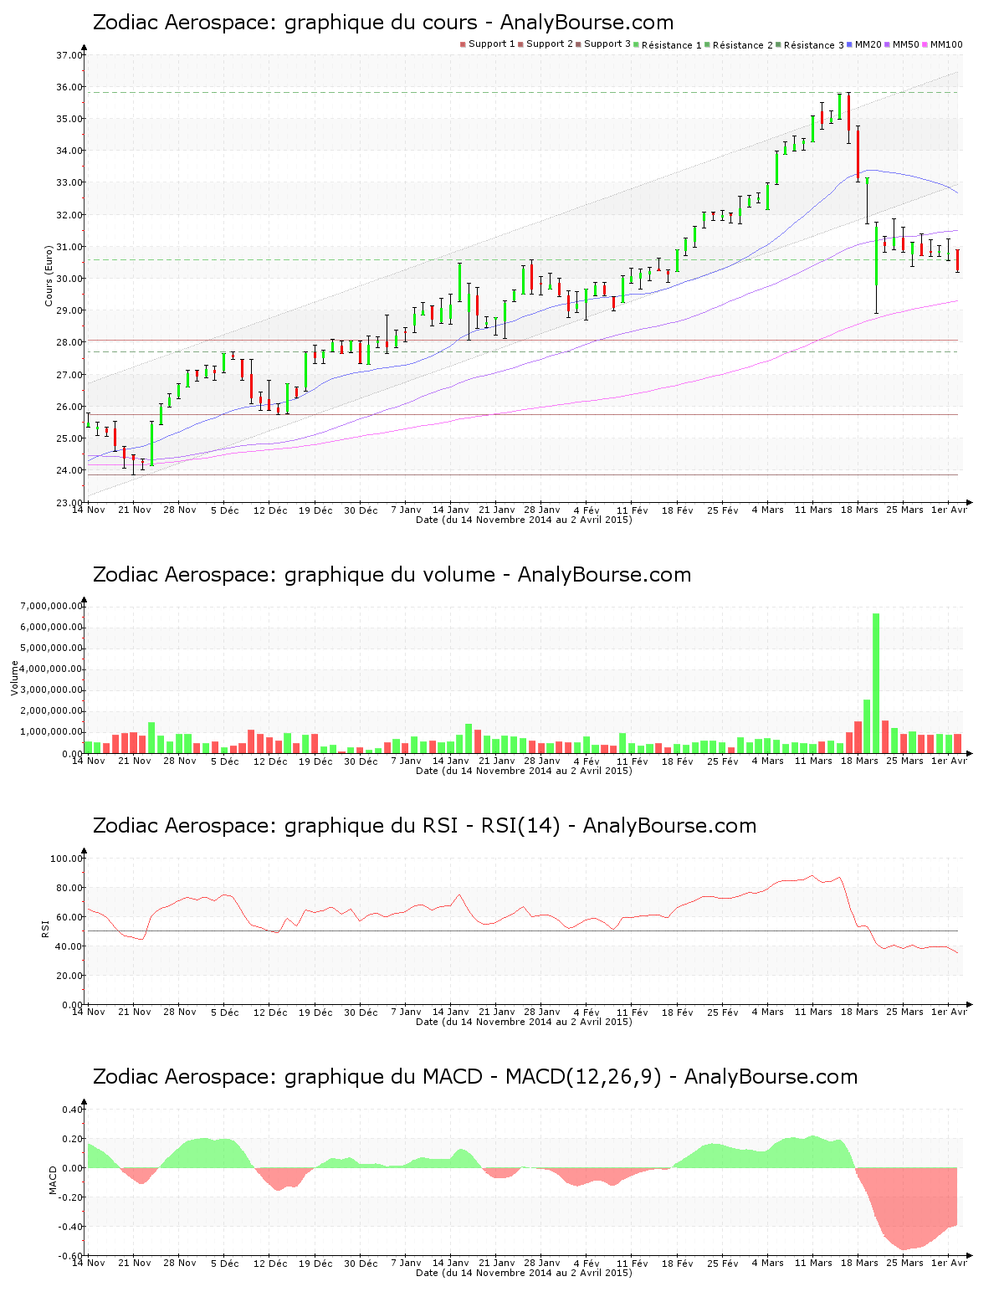
Task: Click the 'Volume' vertical axis label
Action: [x=14, y=678]
